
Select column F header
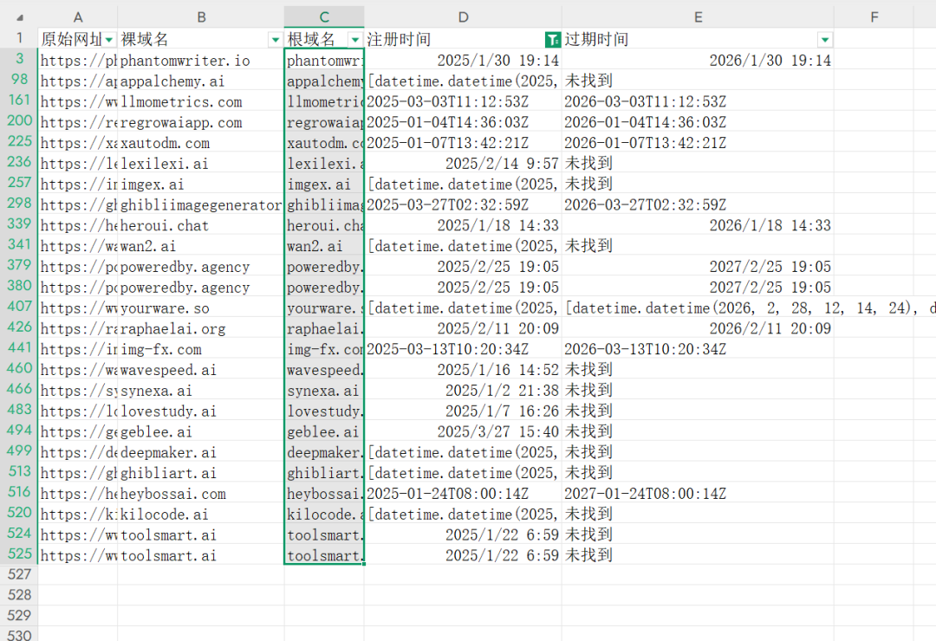click(x=874, y=17)
